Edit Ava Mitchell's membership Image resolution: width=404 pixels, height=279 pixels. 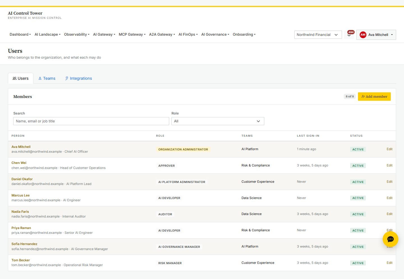(x=389, y=149)
